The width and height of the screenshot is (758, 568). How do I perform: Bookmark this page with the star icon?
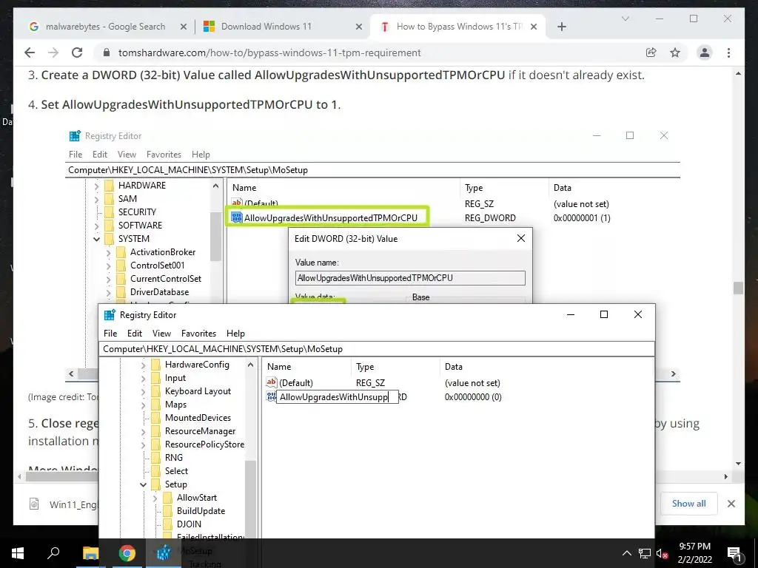pyautogui.click(x=675, y=53)
